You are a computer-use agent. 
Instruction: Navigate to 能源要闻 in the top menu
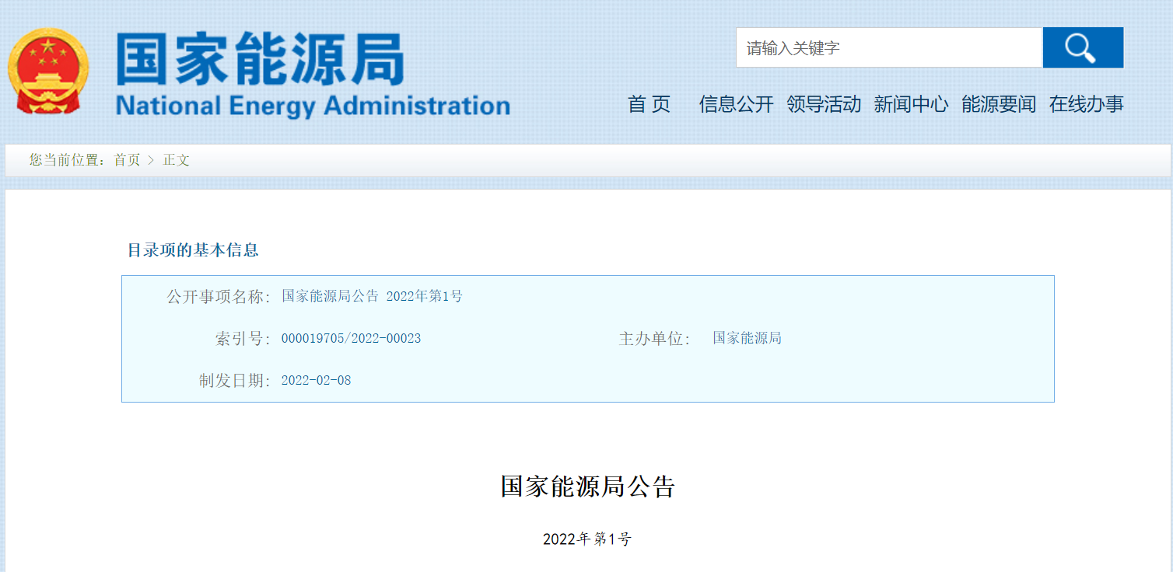pyautogui.click(x=999, y=104)
